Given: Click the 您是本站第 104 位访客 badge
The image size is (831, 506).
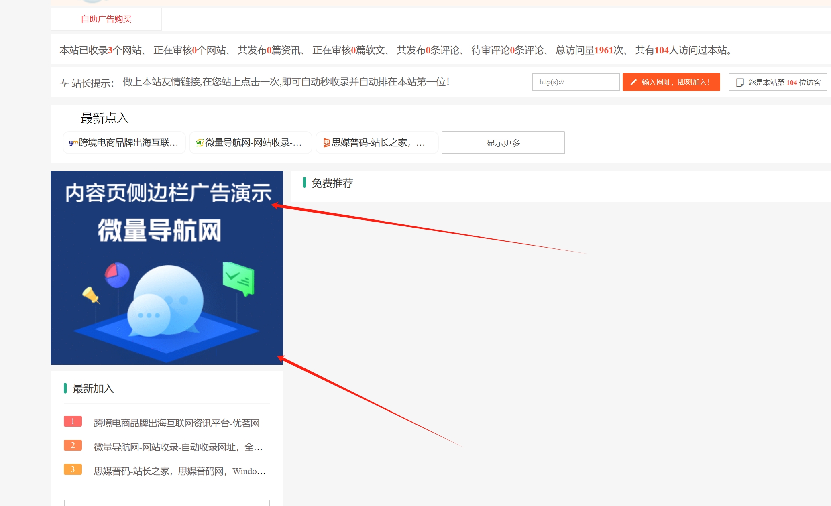Looking at the screenshot, I should pyautogui.click(x=778, y=82).
